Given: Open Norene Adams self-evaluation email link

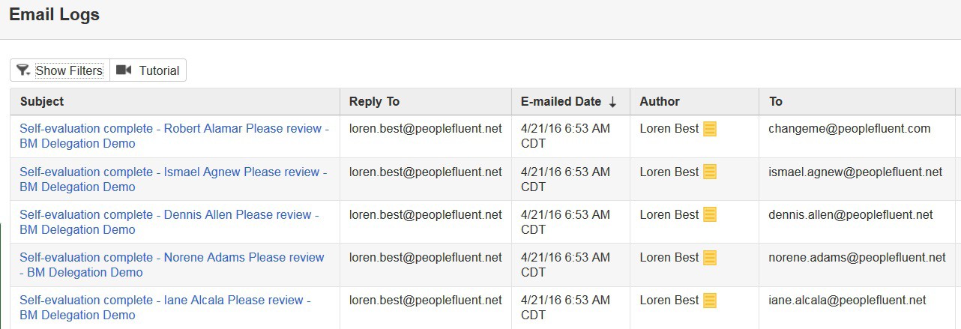Looking at the screenshot, I should point(172,265).
